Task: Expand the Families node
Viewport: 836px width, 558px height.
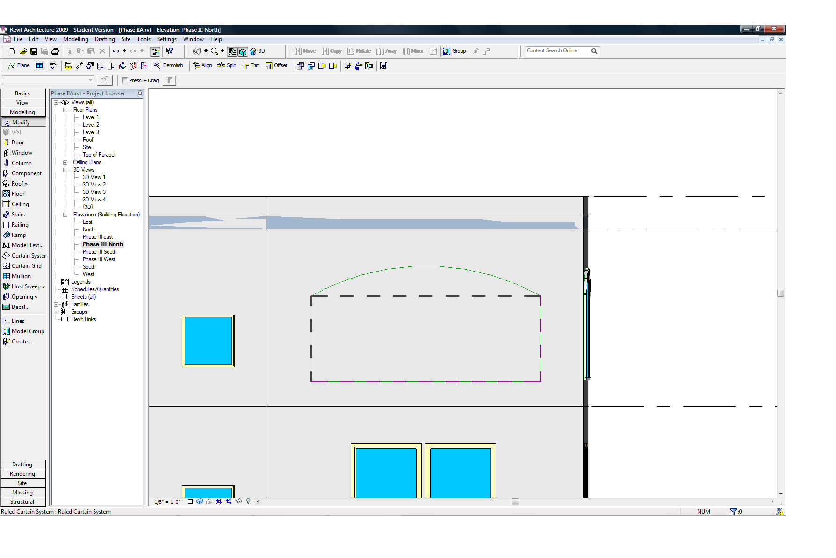Action: click(56, 304)
